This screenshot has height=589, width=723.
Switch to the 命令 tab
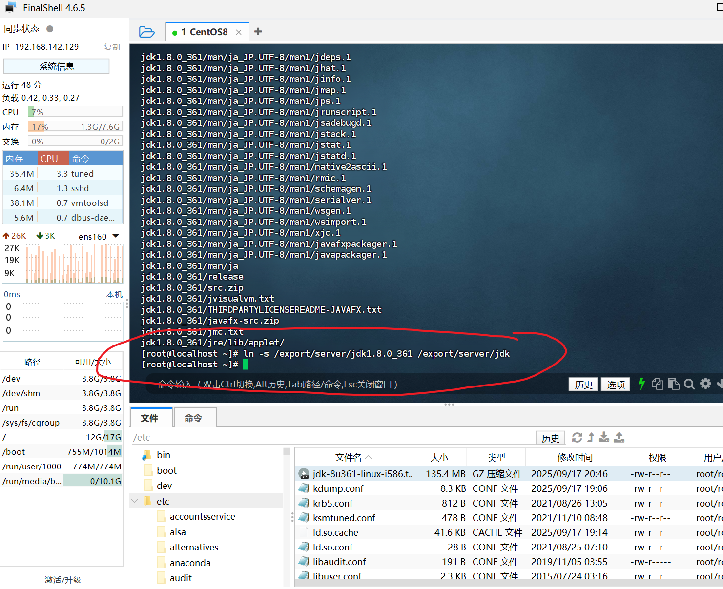point(194,418)
